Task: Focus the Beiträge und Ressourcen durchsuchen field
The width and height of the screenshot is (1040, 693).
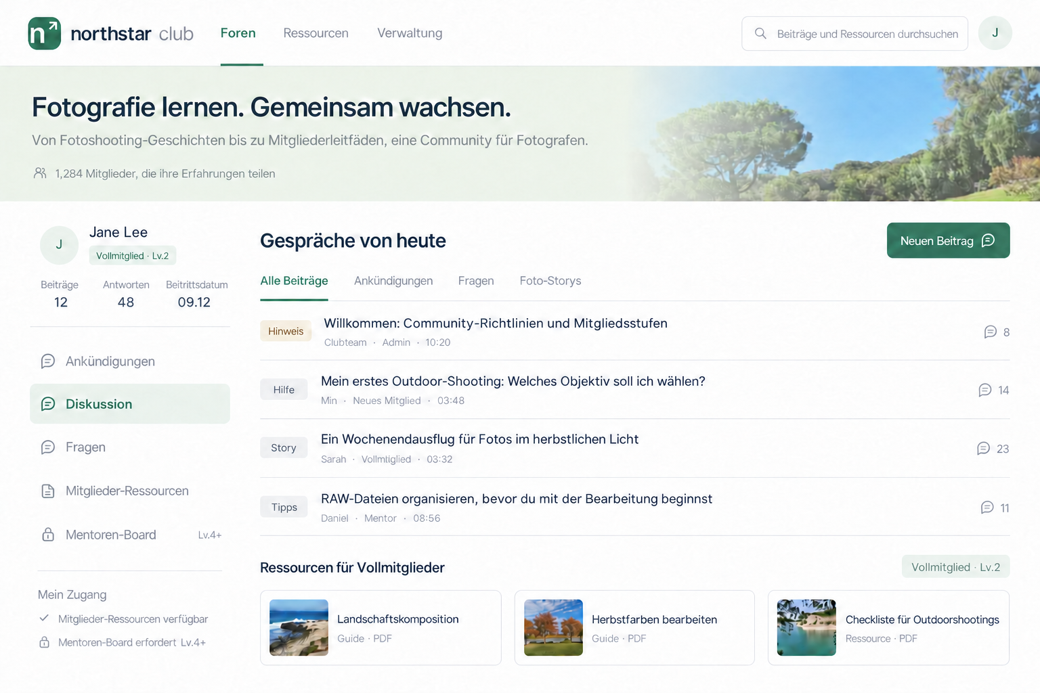Action: tap(854, 33)
